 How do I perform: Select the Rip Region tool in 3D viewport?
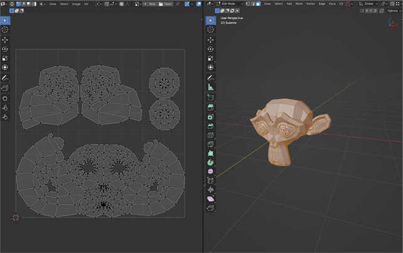210,208
